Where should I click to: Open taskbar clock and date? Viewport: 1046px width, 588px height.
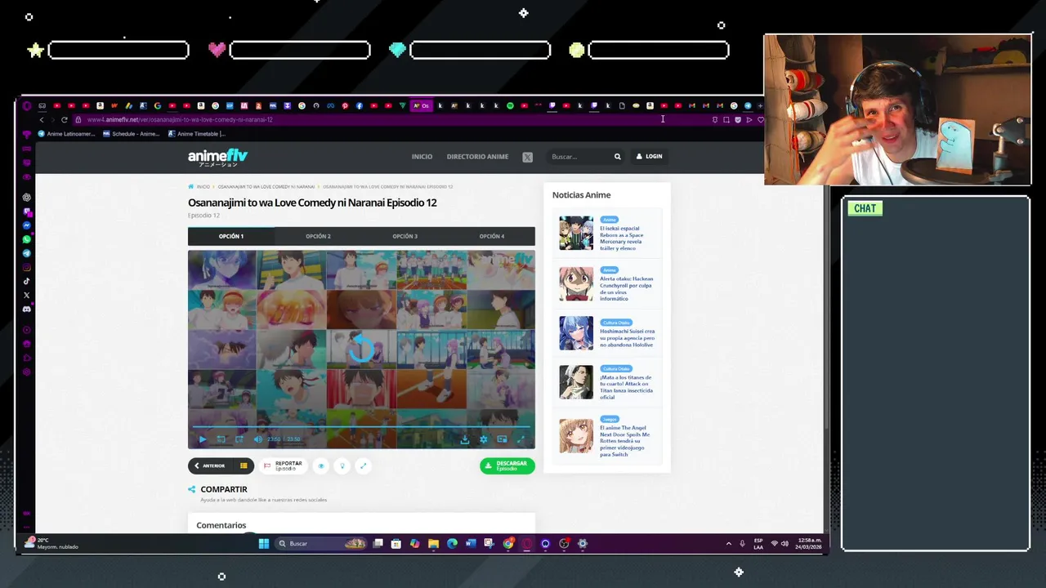(807, 543)
